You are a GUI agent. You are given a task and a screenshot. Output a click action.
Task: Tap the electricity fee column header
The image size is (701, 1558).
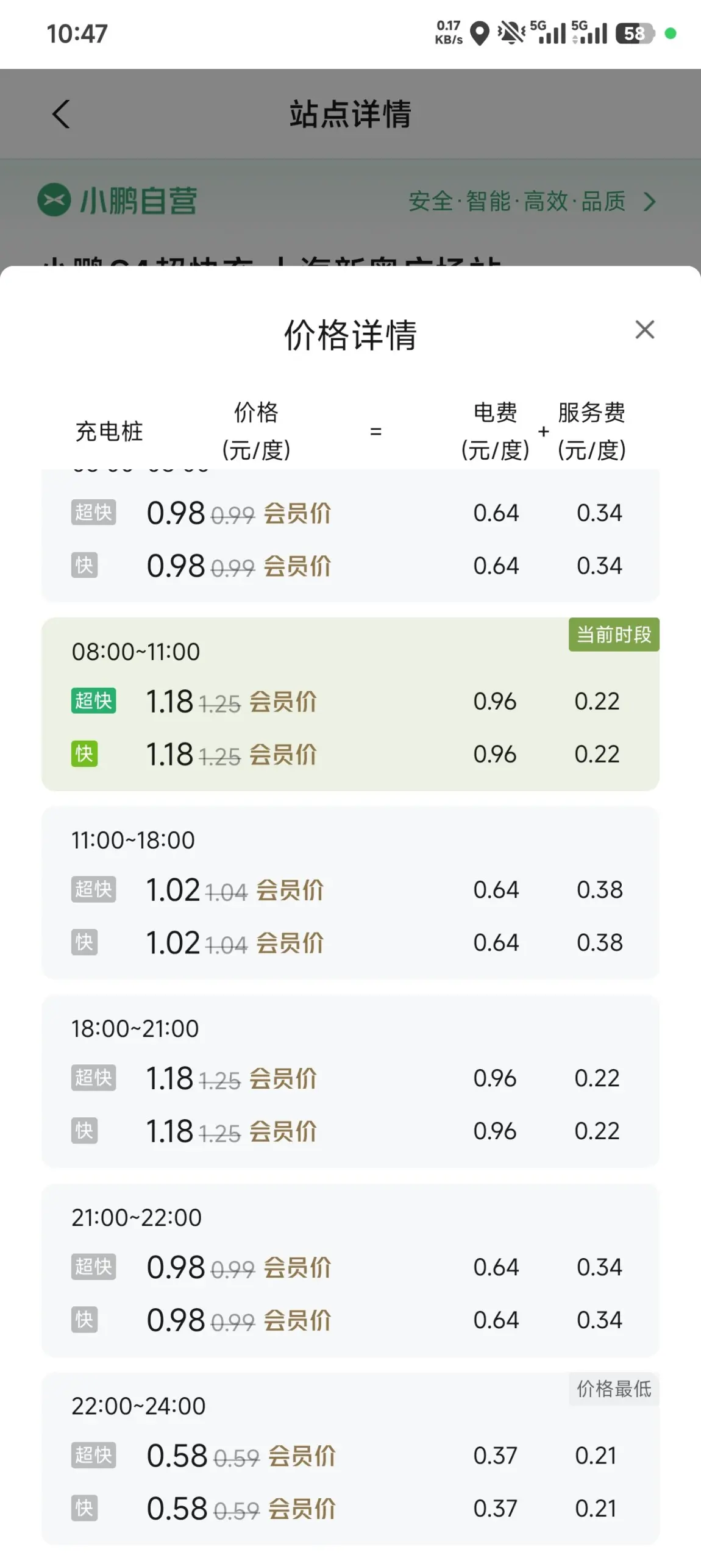[x=495, y=431]
